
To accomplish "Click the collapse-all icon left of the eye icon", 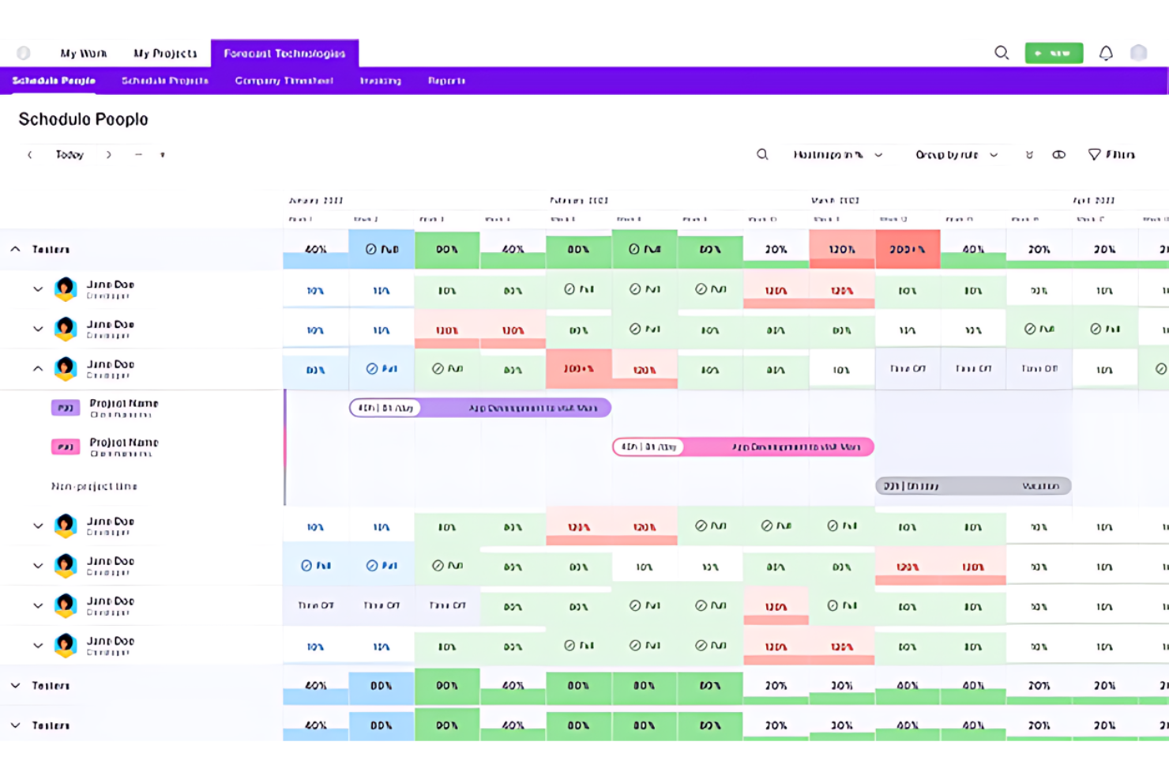I will pyautogui.click(x=1029, y=155).
